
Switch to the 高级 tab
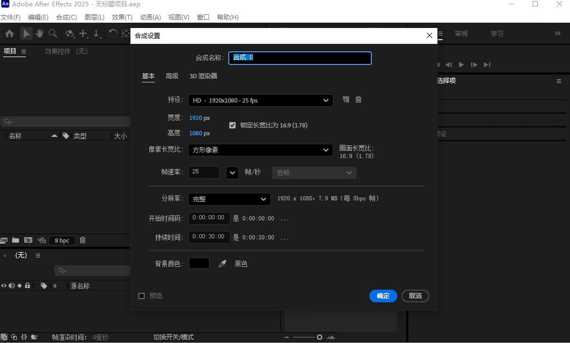[x=172, y=76]
